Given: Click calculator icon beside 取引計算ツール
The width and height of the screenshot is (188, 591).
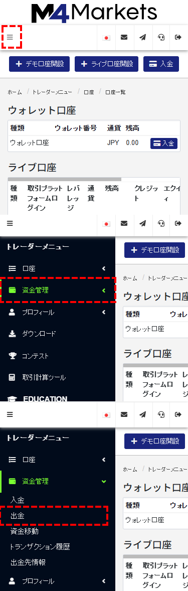Looking at the screenshot, I should click(x=13, y=377).
